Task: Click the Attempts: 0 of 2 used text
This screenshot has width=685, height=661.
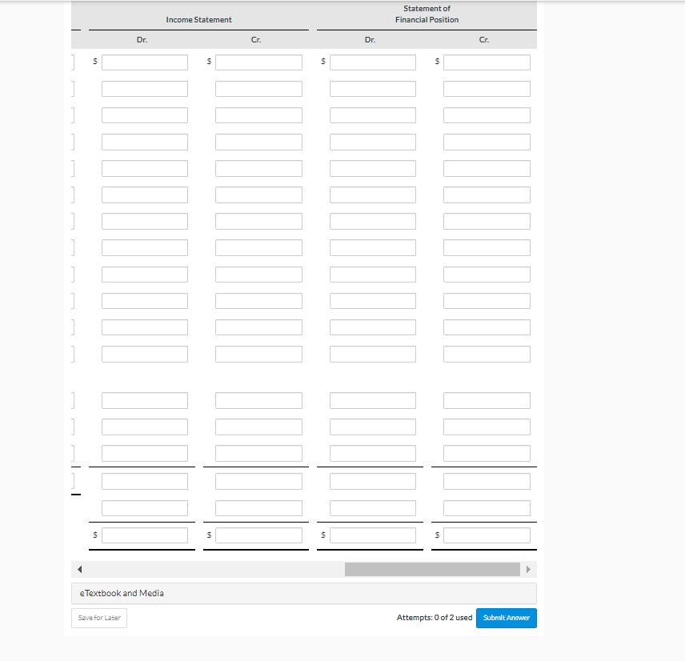Action: 435,617
